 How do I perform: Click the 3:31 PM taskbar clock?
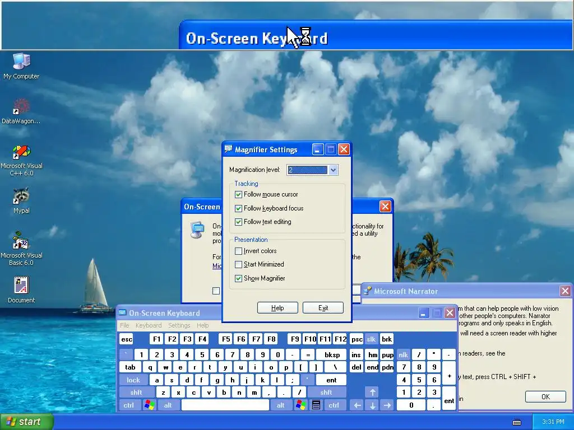pyautogui.click(x=553, y=422)
